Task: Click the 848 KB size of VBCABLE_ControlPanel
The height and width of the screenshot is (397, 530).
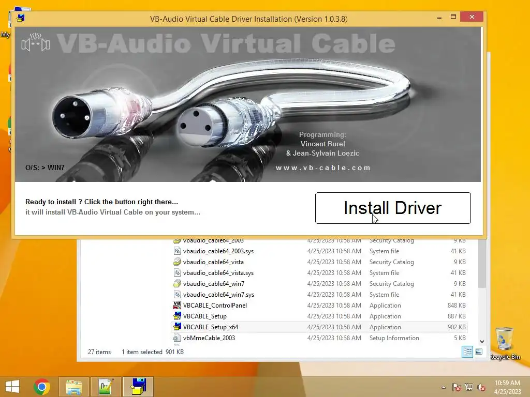Action: [457, 305]
